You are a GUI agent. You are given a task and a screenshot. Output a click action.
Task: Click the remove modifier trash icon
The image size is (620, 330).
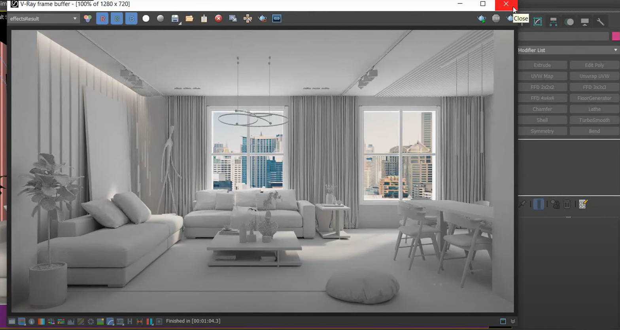tap(567, 204)
